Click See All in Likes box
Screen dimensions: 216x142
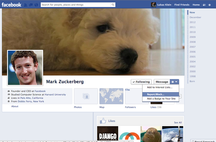[x=178, y=123]
